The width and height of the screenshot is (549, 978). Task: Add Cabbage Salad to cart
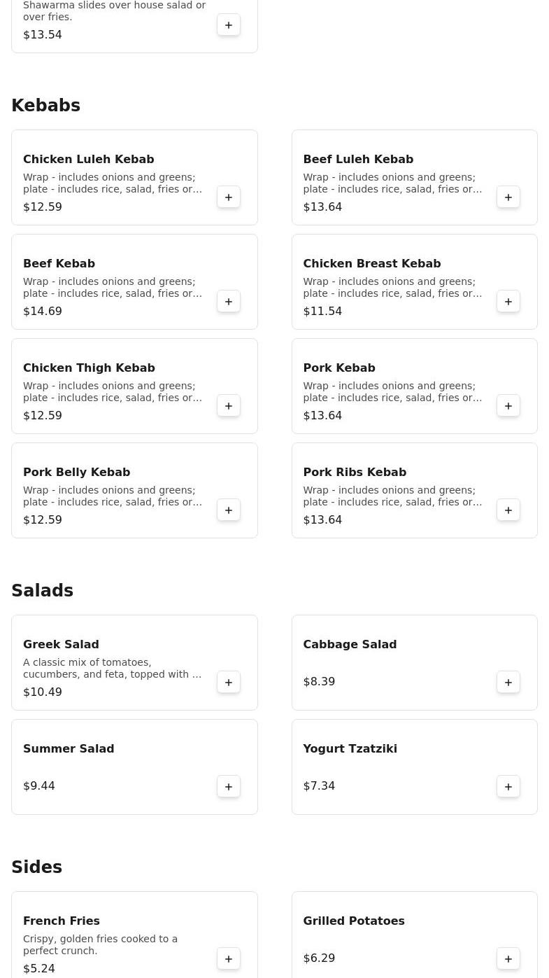click(508, 683)
